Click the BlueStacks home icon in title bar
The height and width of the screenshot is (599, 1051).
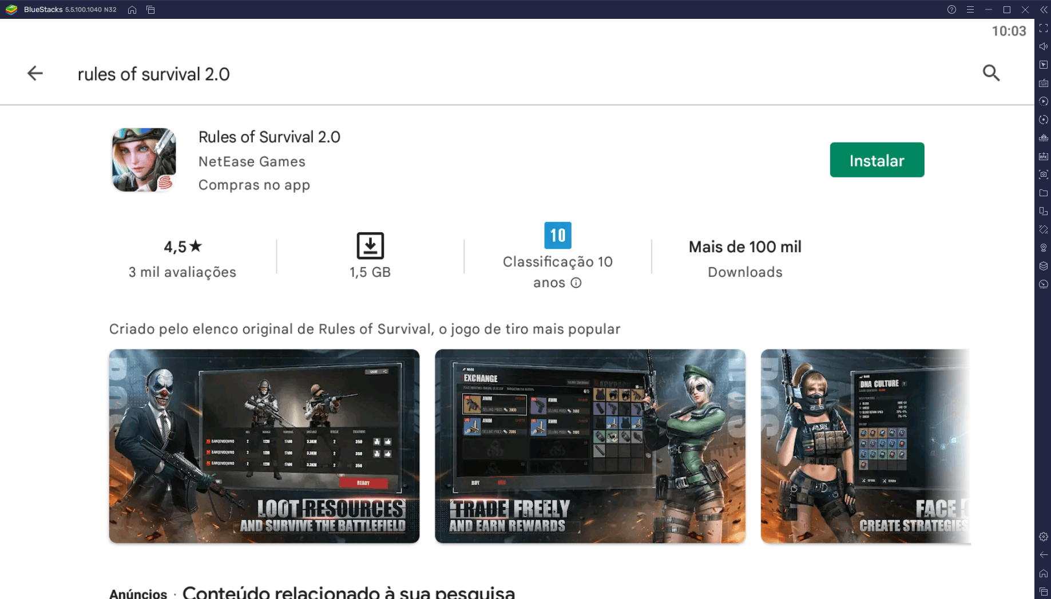(132, 10)
